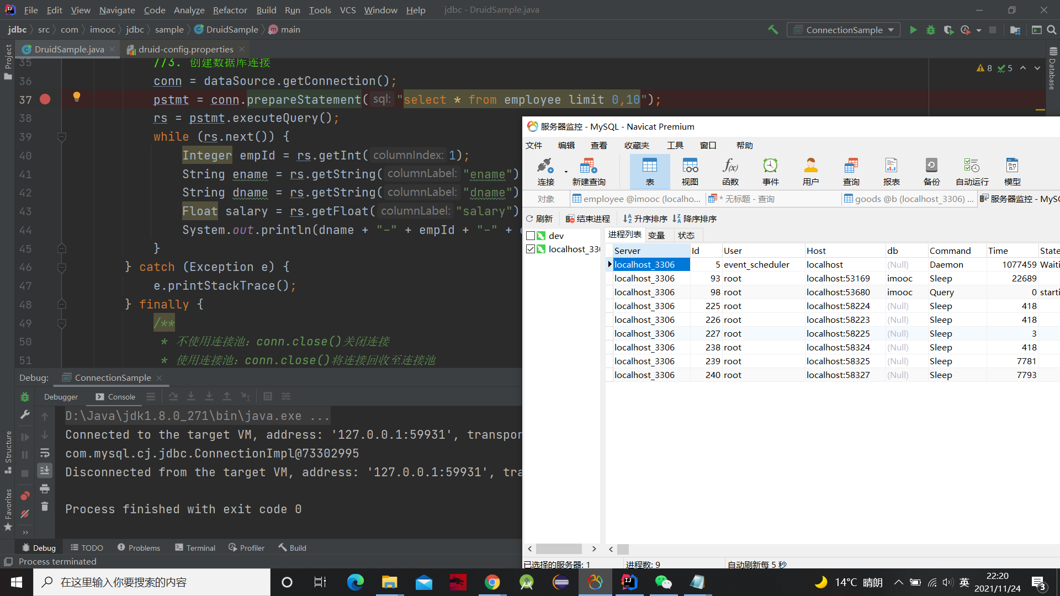Open Project Structure folder icon in toolbar

click(x=1015, y=30)
